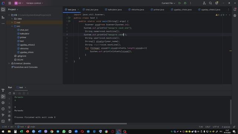Open the Git tool window icon

pos(3,115)
